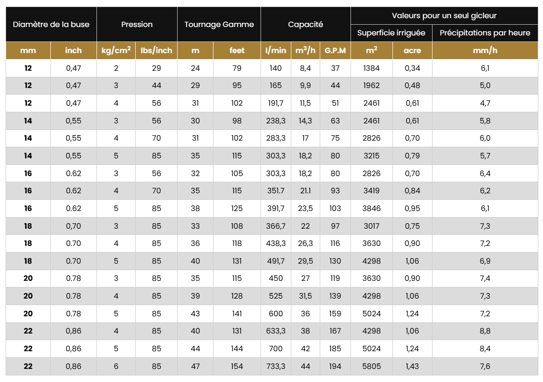Click the 'l/min' unit header
Viewport: 543px width, 382px height.
pos(275,51)
